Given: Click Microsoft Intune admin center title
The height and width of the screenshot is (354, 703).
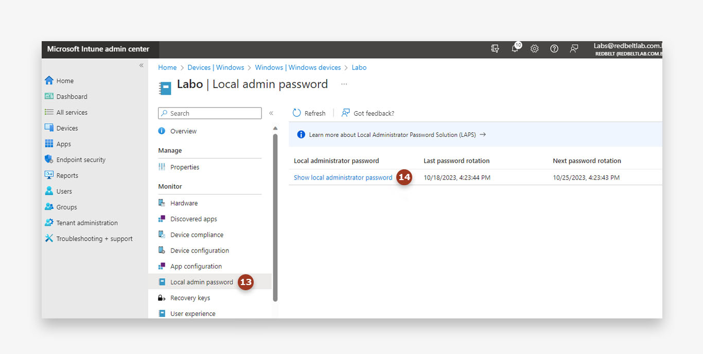Looking at the screenshot, I should coord(98,49).
